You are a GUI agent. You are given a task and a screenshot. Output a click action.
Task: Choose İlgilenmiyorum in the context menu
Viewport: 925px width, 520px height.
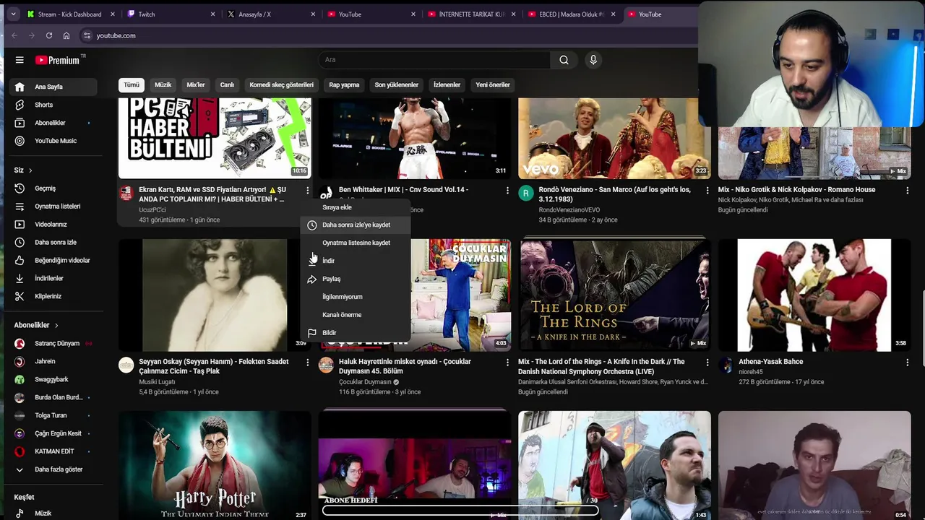click(x=356, y=297)
